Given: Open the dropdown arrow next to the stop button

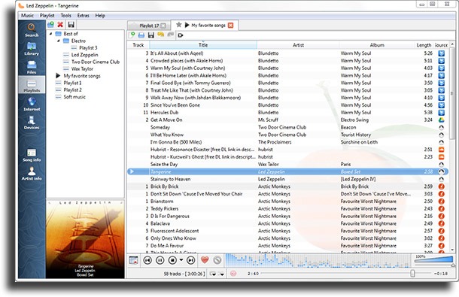Looking at the screenshot, I should 181,260.
